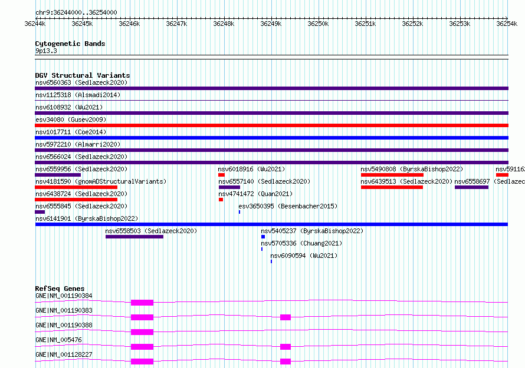The width and height of the screenshot is (525, 368).
Task: Click the chr9:36244000..36254000 region label
Action: click(76, 13)
